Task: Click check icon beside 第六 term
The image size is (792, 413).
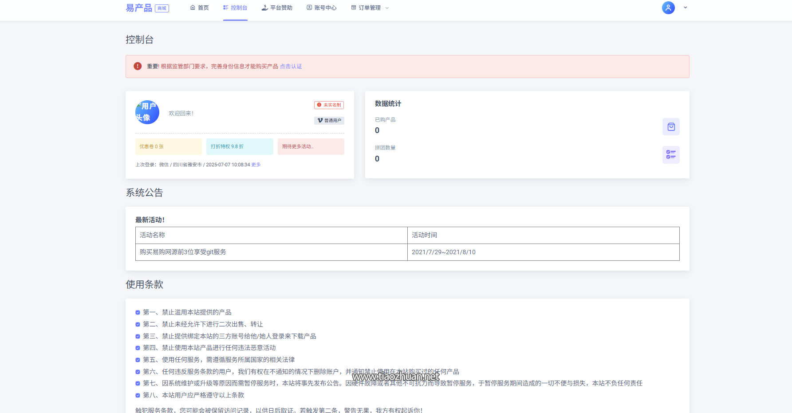Action: pyautogui.click(x=138, y=372)
